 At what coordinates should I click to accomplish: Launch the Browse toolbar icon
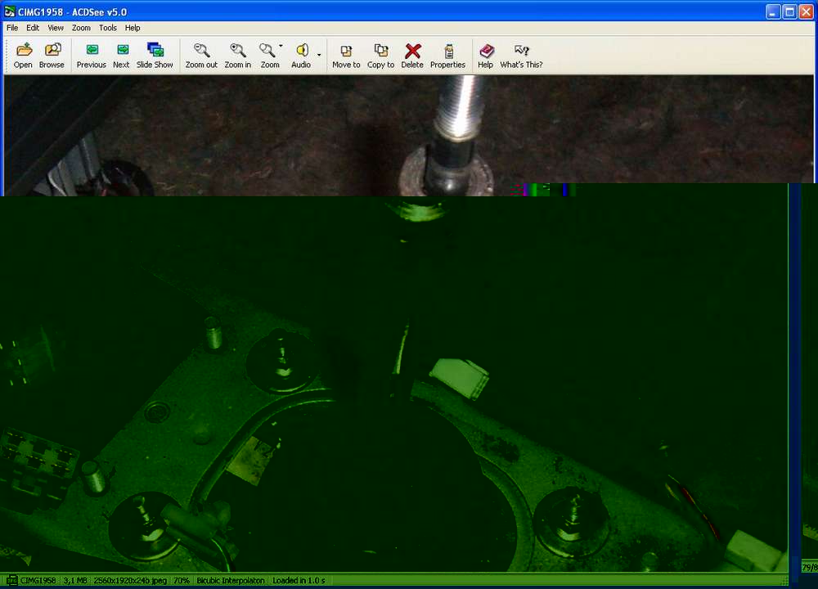pyautogui.click(x=52, y=56)
